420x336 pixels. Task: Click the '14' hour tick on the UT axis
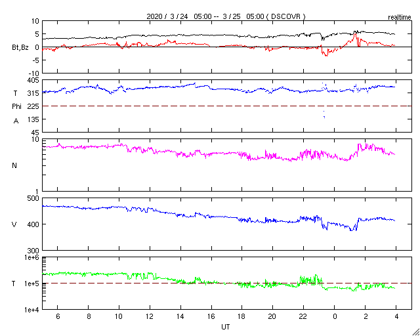click(180, 317)
